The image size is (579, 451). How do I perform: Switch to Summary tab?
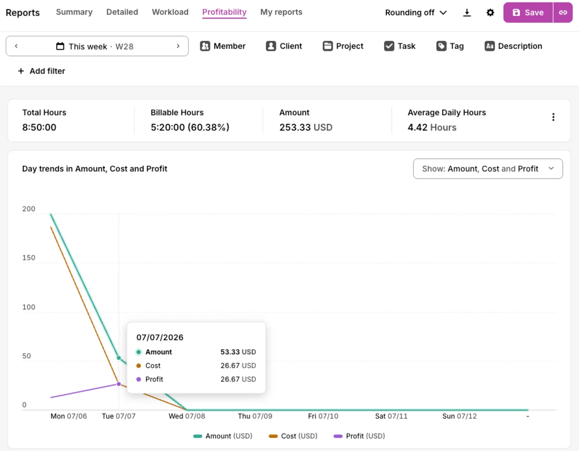74,12
